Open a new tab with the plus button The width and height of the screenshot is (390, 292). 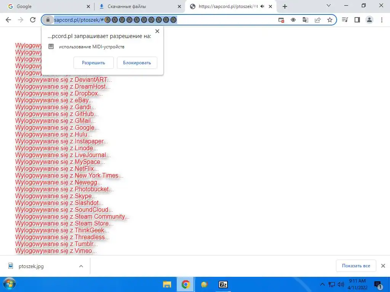285,6
